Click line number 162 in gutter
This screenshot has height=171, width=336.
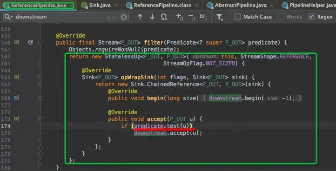[6, 57]
